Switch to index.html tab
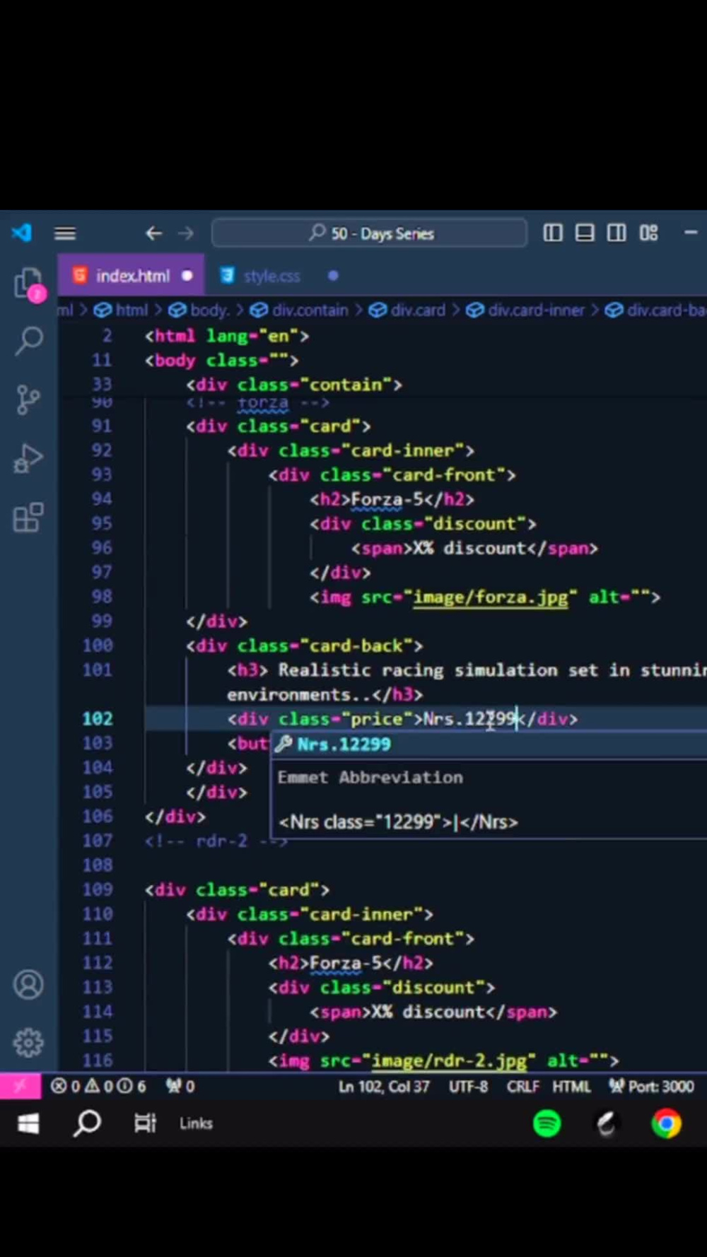The width and height of the screenshot is (707, 1257). click(x=132, y=276)
